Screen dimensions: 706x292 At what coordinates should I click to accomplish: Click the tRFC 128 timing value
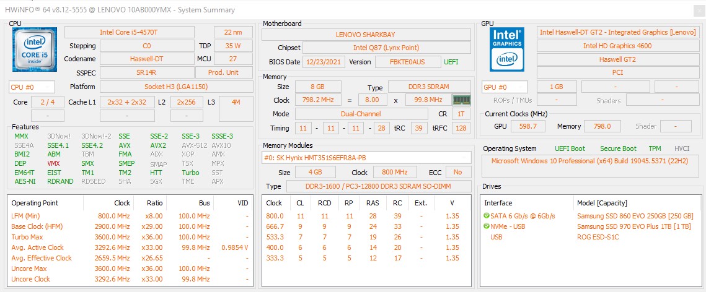pos(461,128)
